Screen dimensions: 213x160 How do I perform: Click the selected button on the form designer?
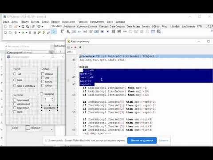coord(50,108)
